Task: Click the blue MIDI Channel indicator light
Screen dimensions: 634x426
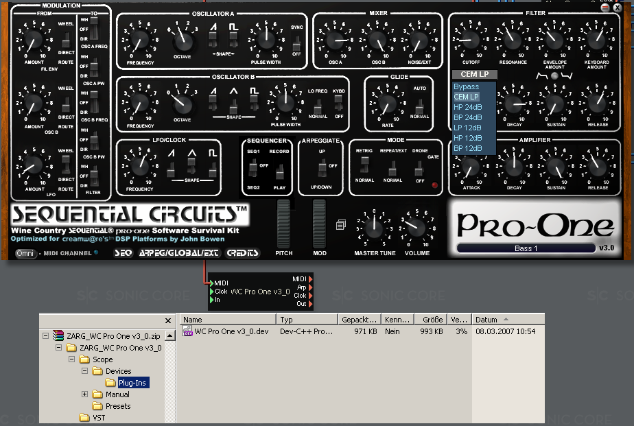Action: (96, 252)
